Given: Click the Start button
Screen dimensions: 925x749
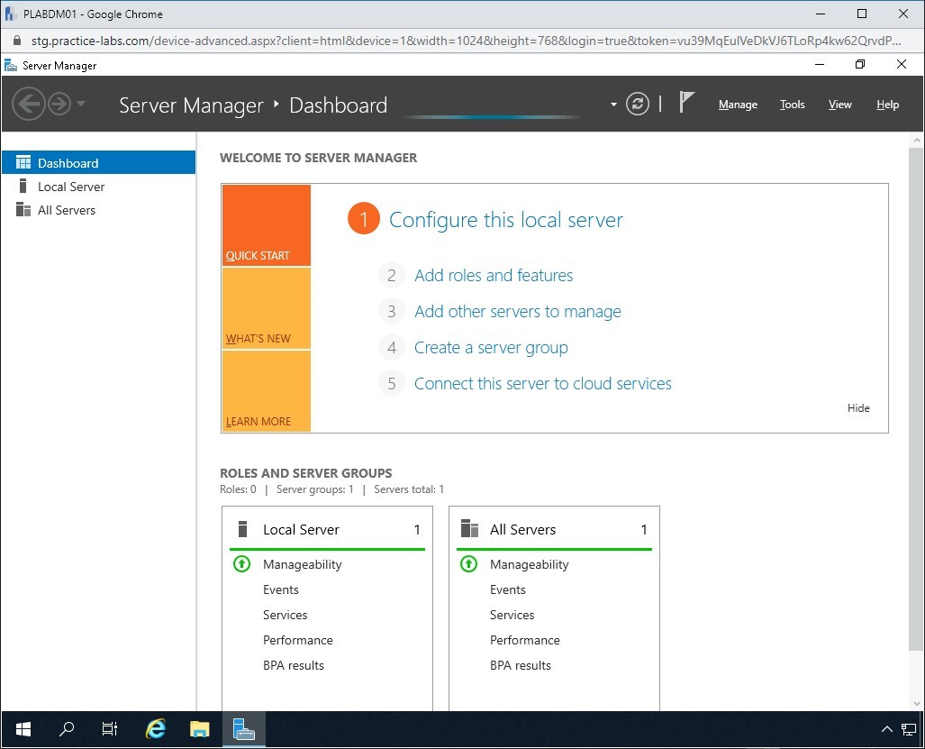Looking at the screenshot, I should (22, 729).
